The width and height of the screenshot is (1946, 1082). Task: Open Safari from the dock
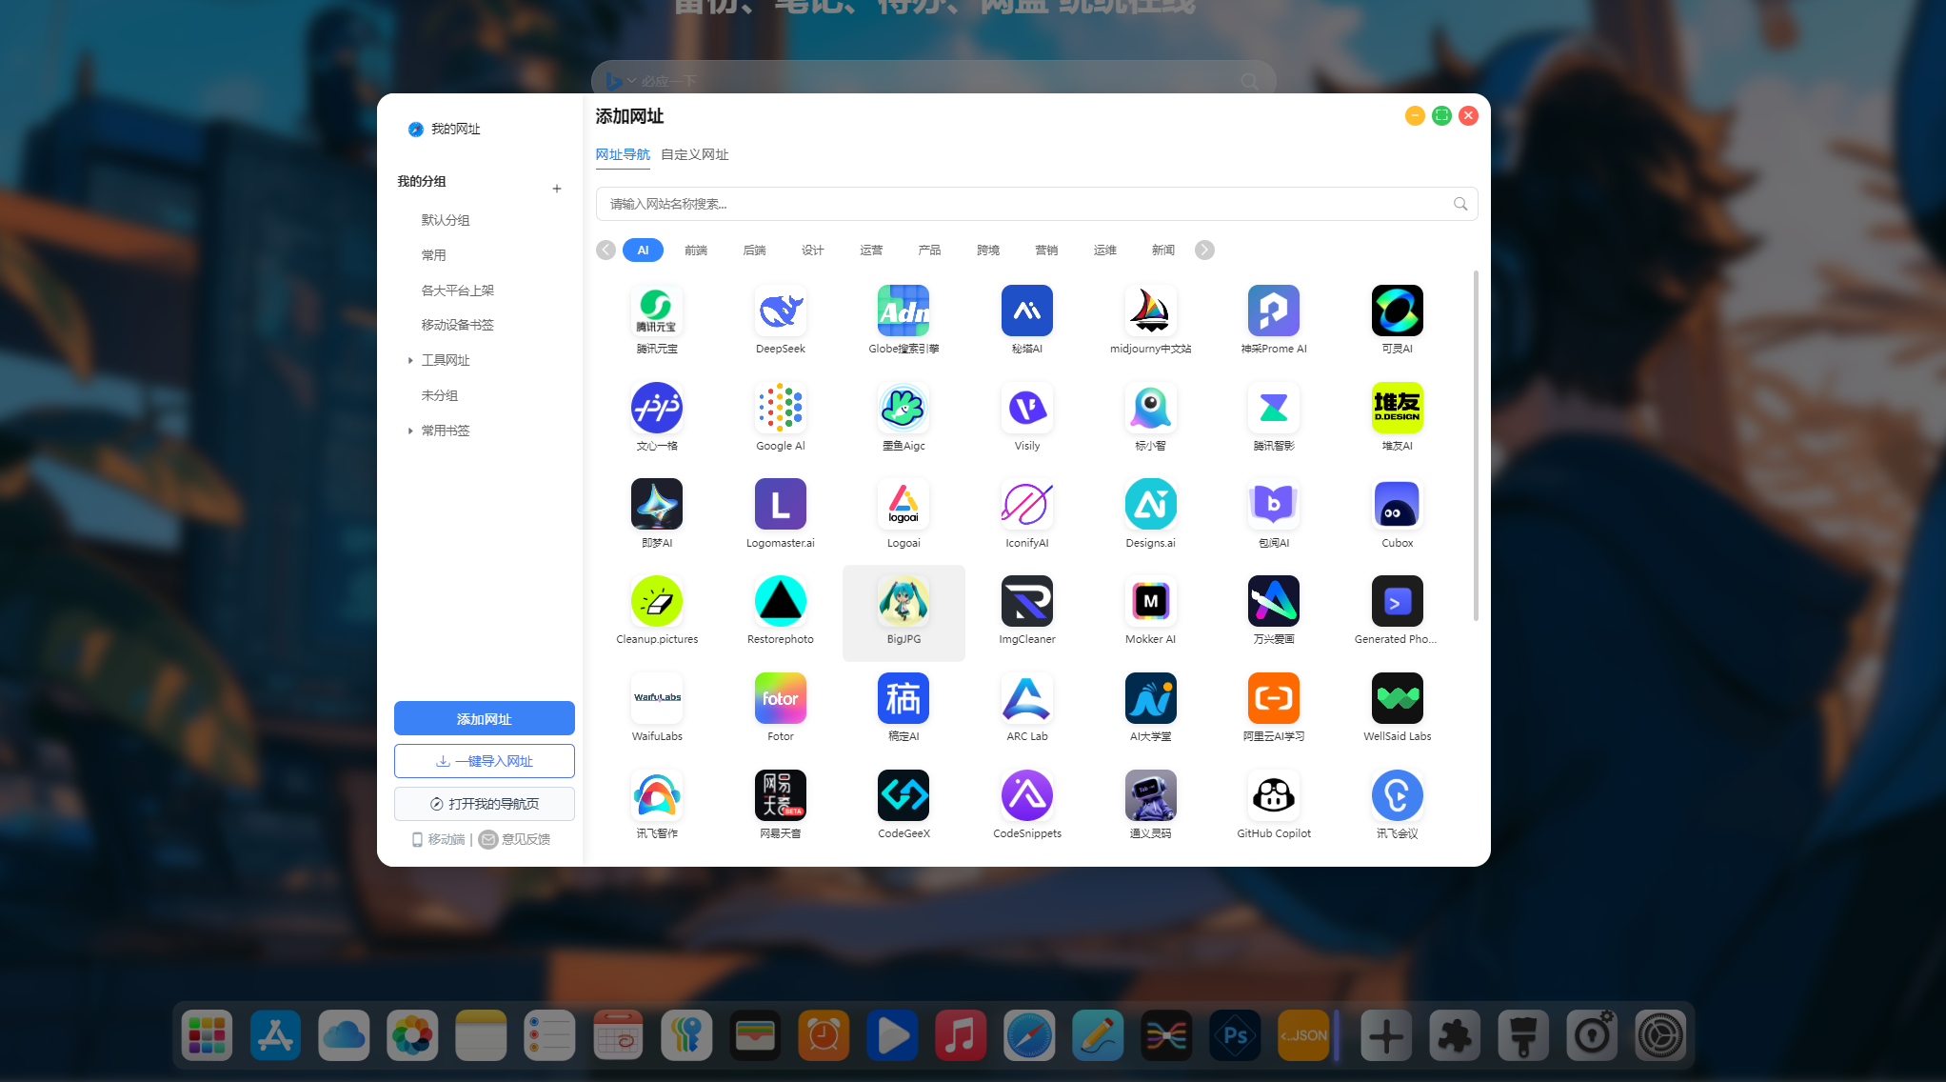(1029, 1034)
